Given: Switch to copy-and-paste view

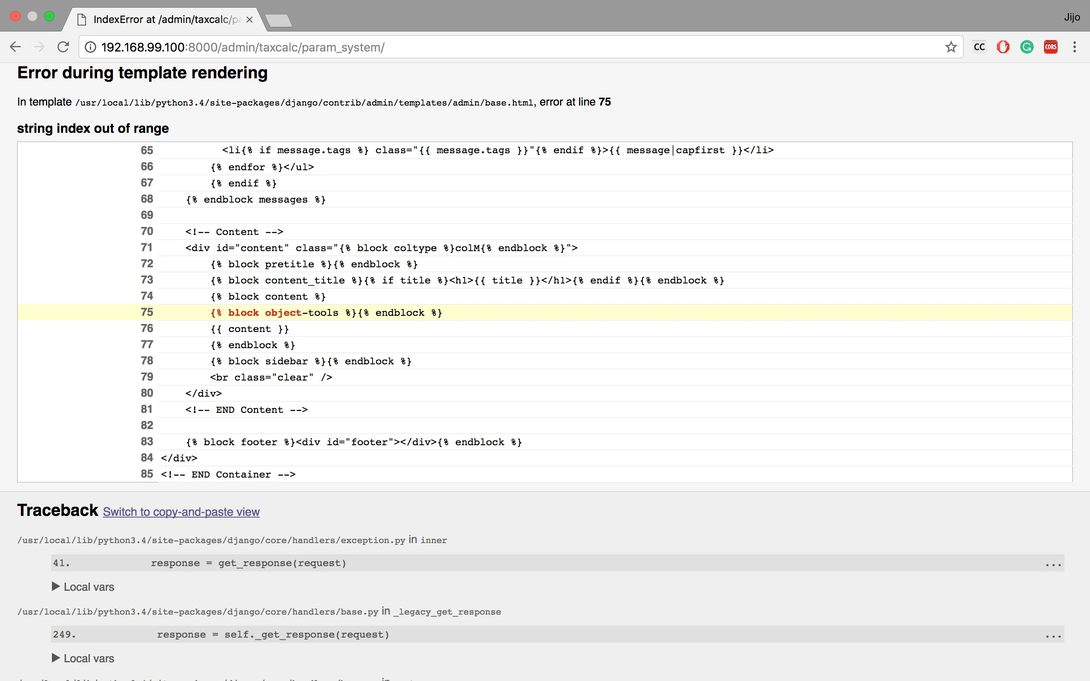Looking at the screenshot, I should [x=181, y=512].
